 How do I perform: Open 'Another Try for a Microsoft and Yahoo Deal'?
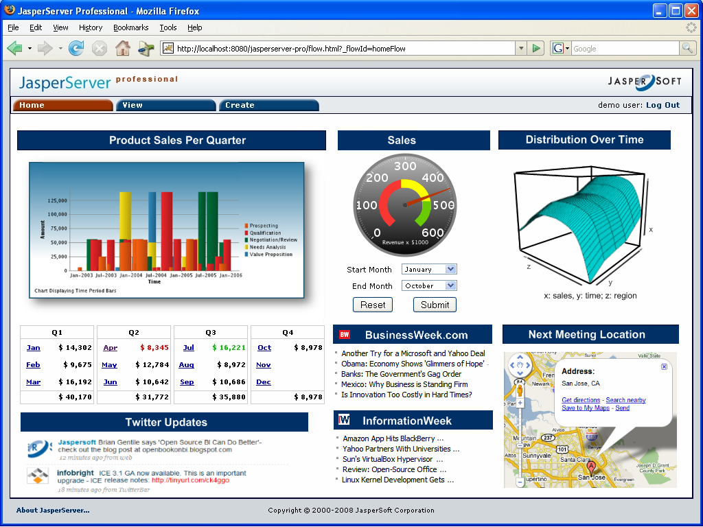pos(413,353)
